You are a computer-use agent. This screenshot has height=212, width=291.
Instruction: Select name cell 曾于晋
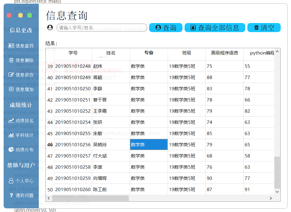111,100
